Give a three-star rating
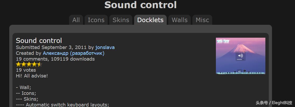 click(x=29, y=64)
